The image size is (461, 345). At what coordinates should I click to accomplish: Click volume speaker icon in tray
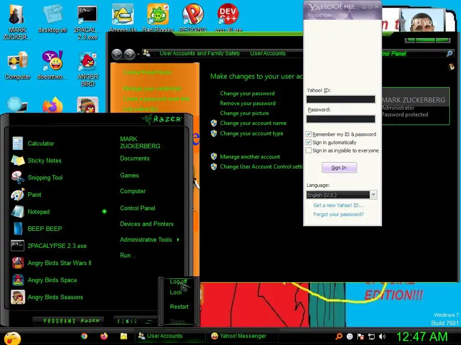coord(382,336)
